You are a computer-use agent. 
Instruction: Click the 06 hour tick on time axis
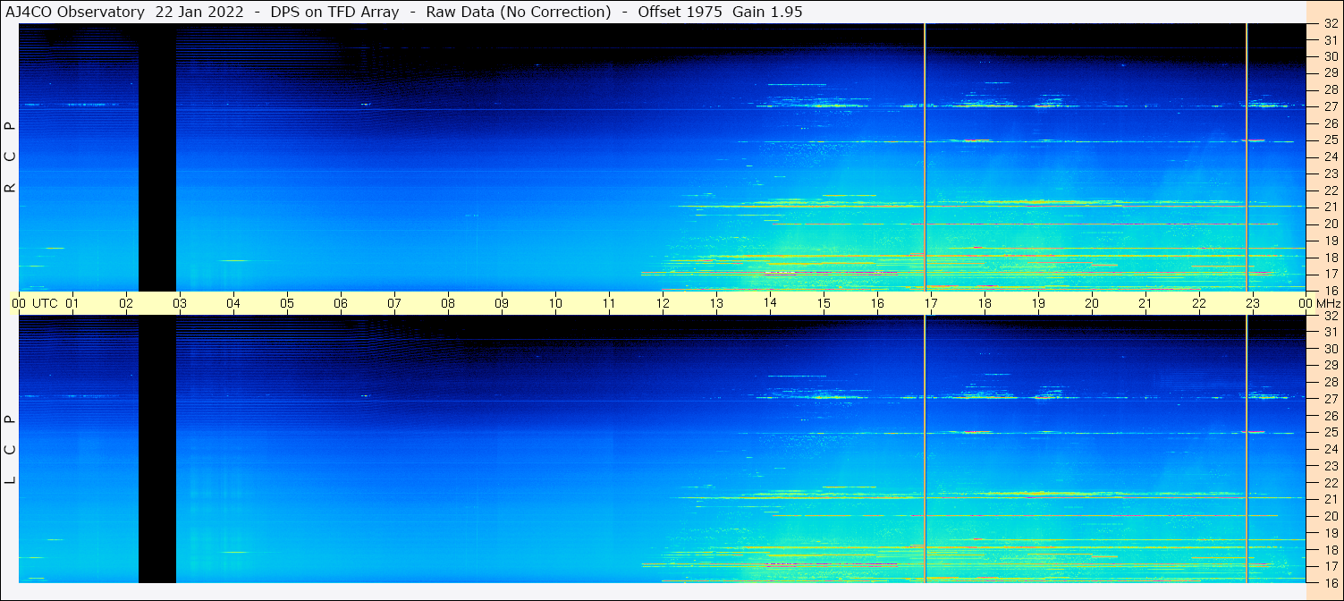click(341, 303)
